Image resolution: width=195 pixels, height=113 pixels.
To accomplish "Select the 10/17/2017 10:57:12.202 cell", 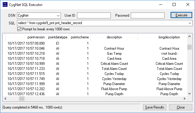I will click(26, 89).
